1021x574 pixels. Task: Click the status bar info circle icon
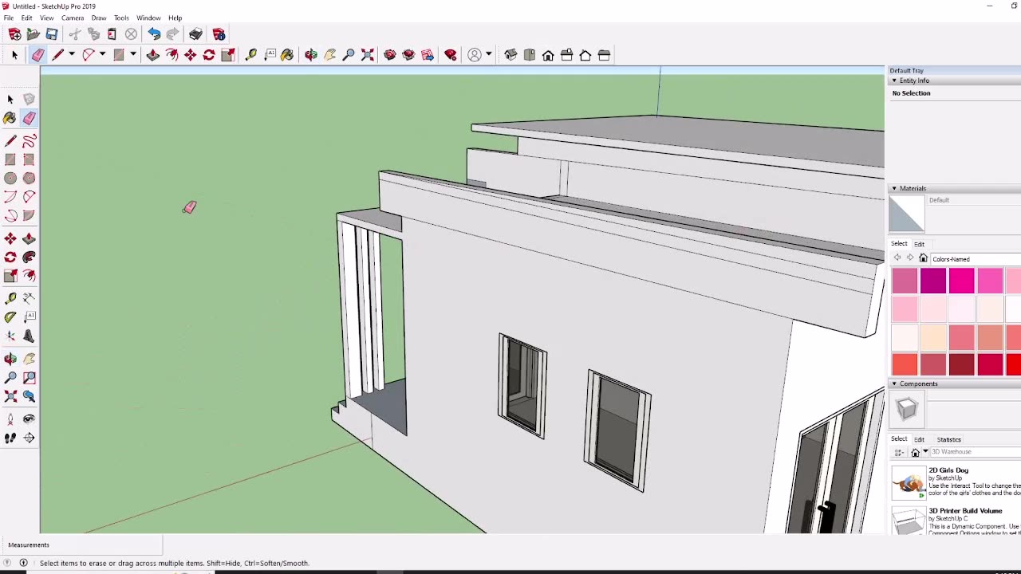(x=23, y=563)
